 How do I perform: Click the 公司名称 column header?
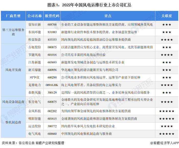[x=35, y=16]
